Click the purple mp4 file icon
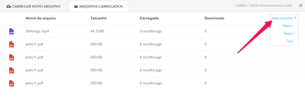Viewport: 305px width, 104px height. coord(12,31)
